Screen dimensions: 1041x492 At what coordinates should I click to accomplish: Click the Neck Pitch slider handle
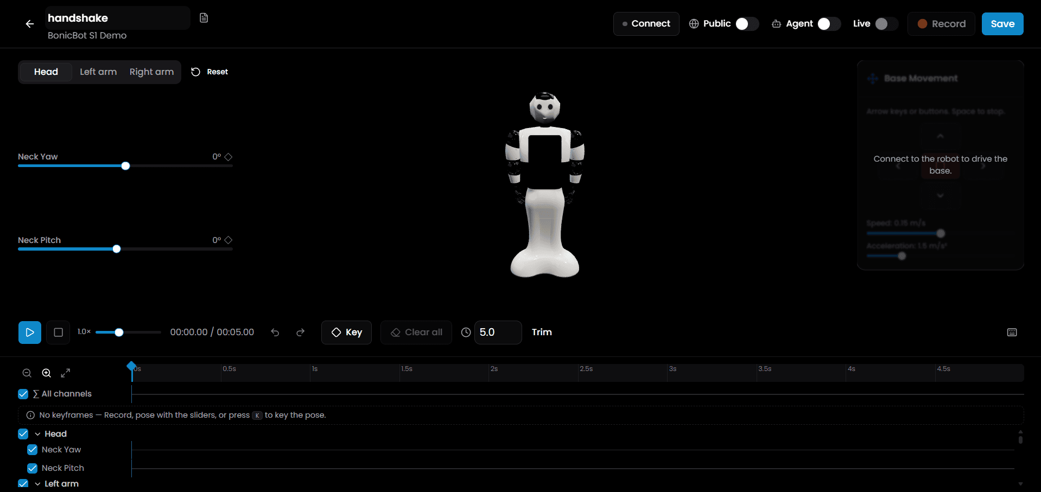(x=117, y=249)
